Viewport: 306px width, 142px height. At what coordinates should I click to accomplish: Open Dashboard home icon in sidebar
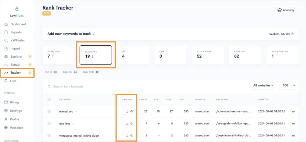(6, 24)
